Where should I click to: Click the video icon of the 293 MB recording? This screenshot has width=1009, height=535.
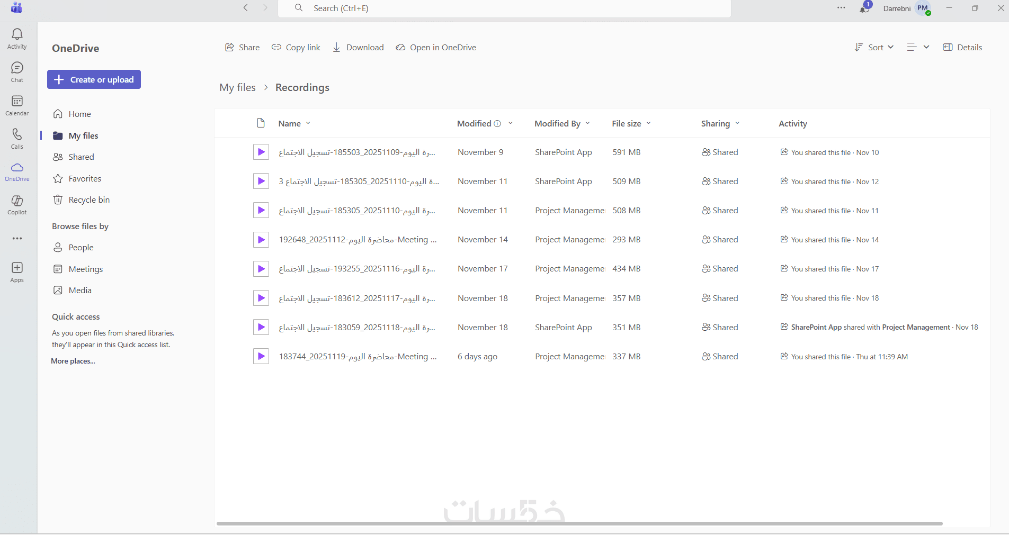(261, 240)
